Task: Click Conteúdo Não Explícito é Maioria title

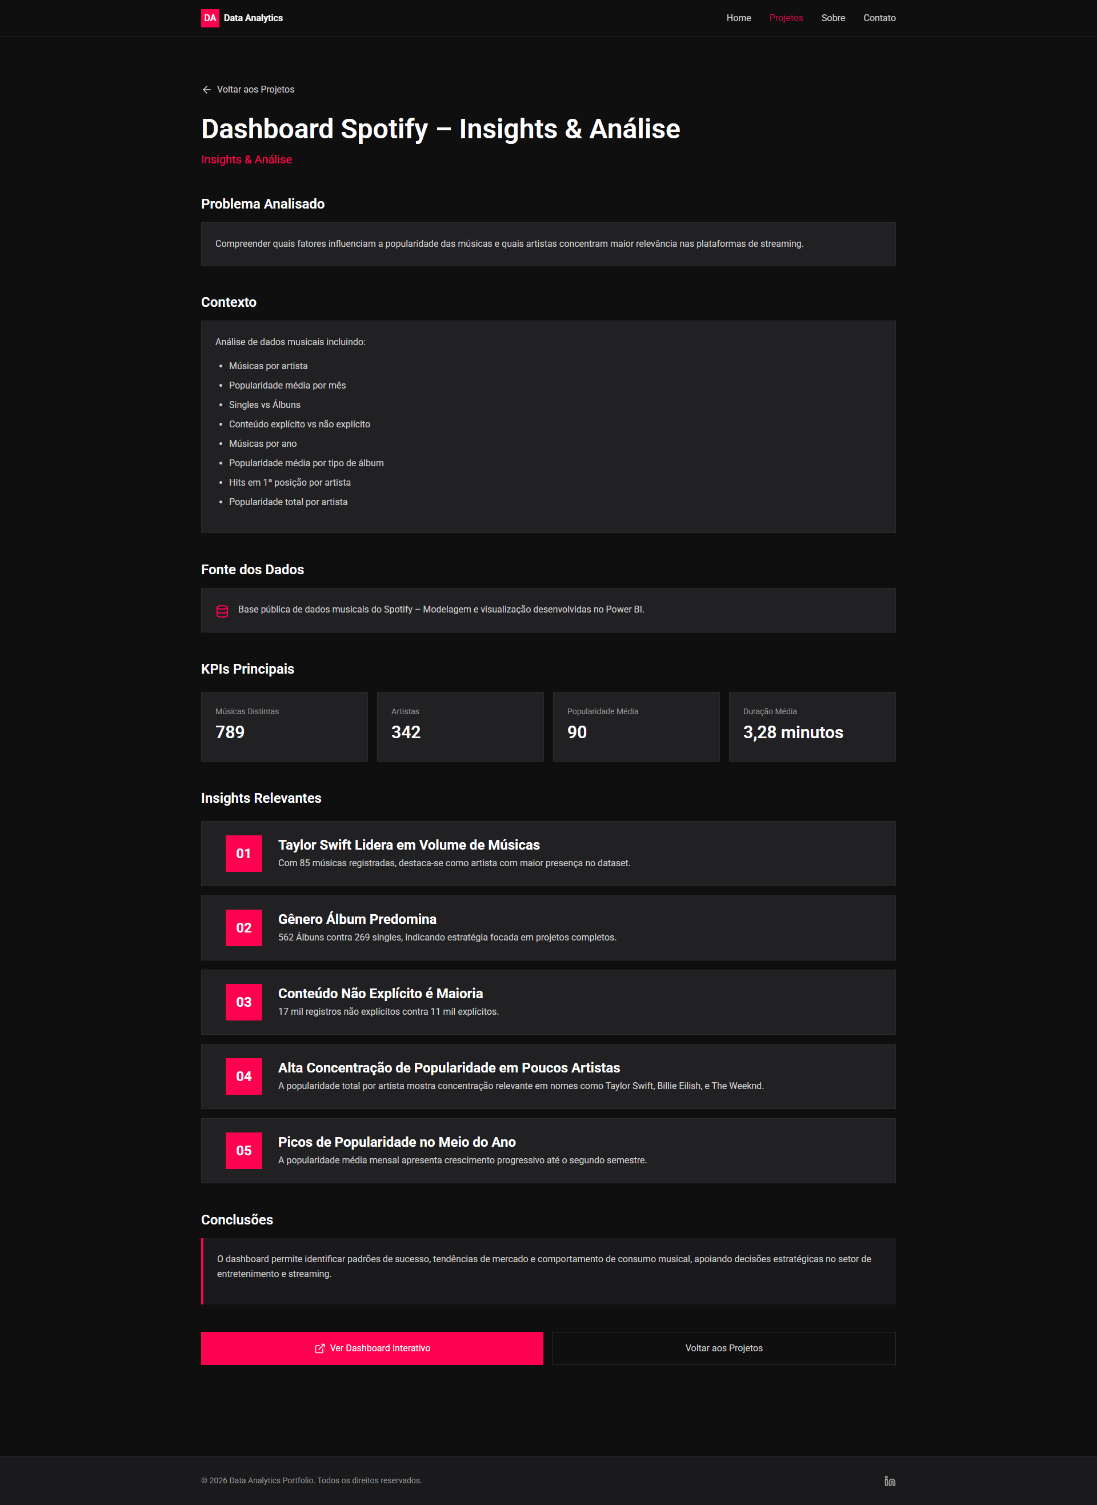Action: click(x=381, y=994)
